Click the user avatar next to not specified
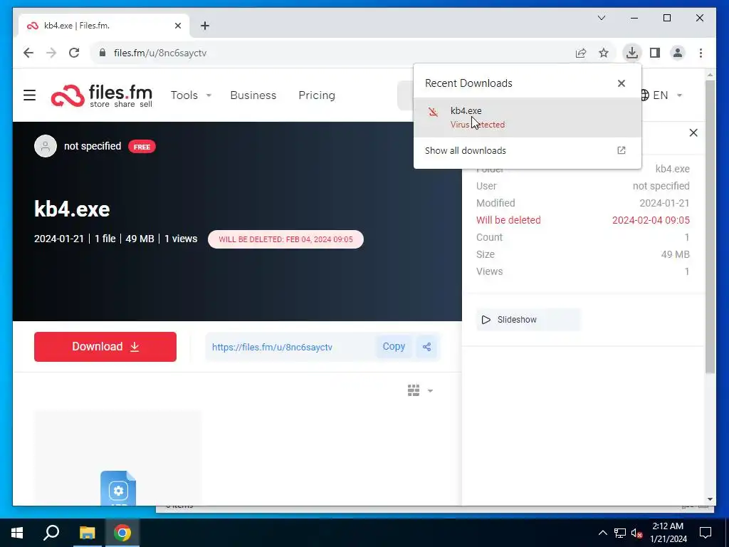This screenshot has height=547, width=729. [46, 146]
